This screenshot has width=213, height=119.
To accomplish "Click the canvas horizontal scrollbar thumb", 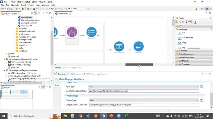I will [139, 65].
